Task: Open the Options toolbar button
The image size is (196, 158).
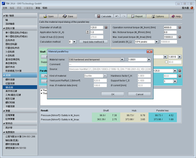Action: 157,16
